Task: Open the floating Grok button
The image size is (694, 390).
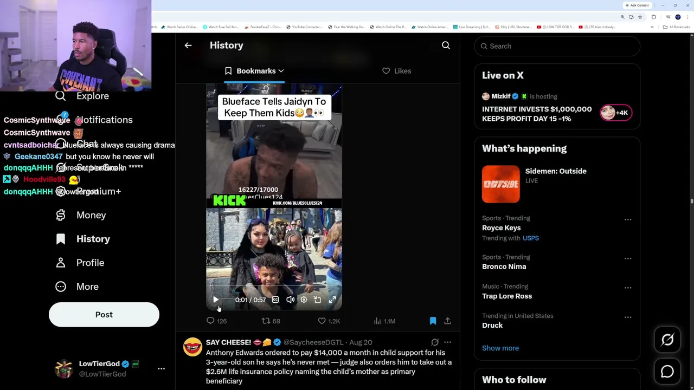Action: [x=667, y=340]
